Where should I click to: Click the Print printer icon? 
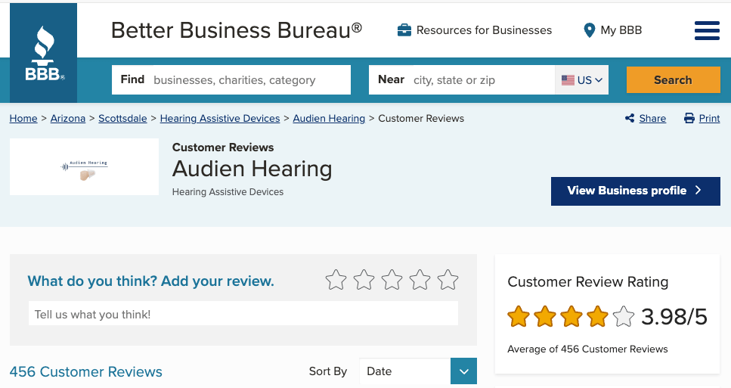coord(689,118)
